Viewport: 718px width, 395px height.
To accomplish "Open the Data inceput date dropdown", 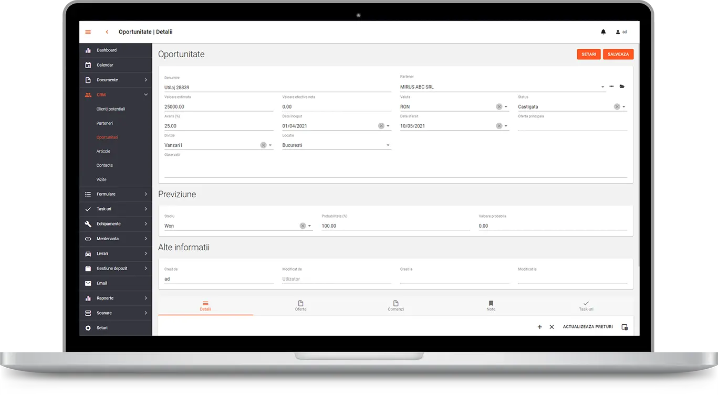I will pos(388,126).
